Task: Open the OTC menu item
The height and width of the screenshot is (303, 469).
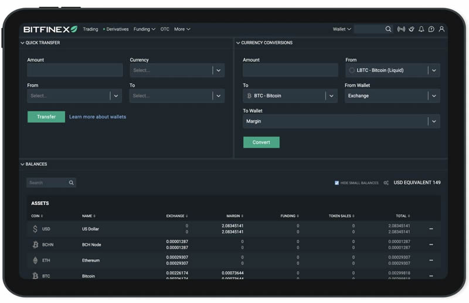Action: click(165, 29)
